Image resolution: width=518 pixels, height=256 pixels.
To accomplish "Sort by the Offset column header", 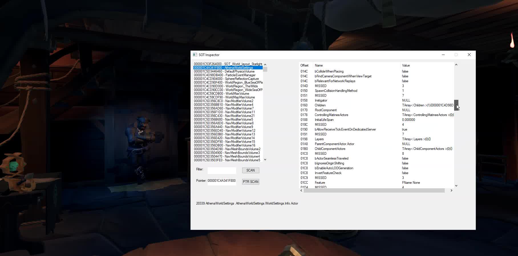I will [304, 65].
